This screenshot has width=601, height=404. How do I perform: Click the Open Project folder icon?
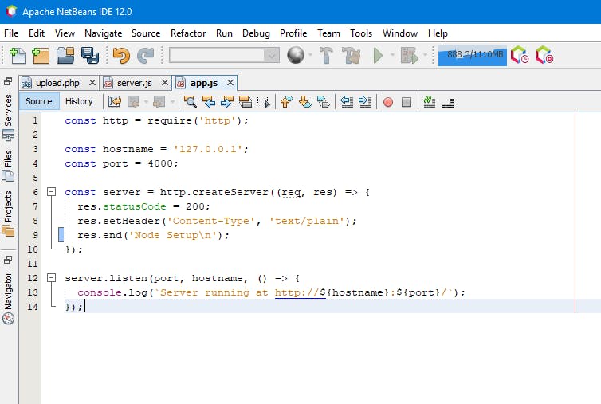(x=65, y=55)
